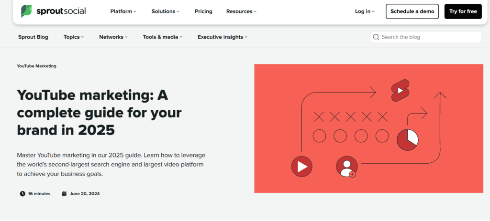Click the clock icon beside 16 minutes
The image size is (490, 221).
tap(22, 194)
